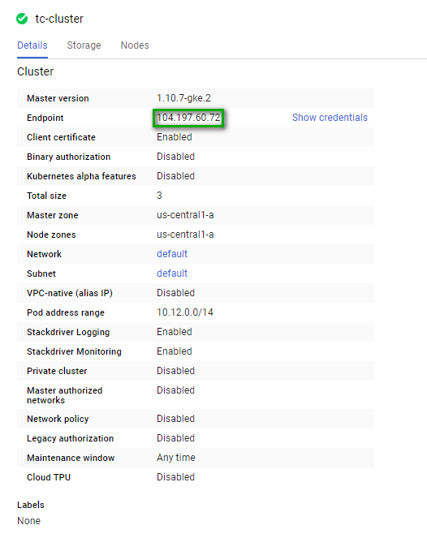Click the Node zones value us-central1-a
The height and width of the screenshot is (534, 427).
pyautogui.click(x=185, y=235)
